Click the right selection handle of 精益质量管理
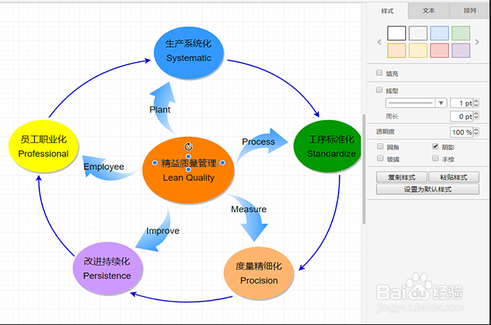 (x=222, y=162)
